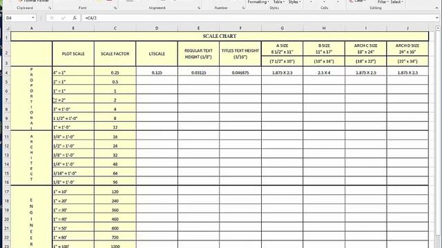Screen dimensions: 442x248
Task: Open the Format as Table dropdown
Action: pyautogui.click(x=279, y=2)
